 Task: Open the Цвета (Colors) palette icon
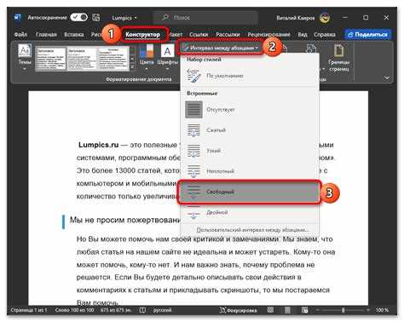tap(147, 57)
